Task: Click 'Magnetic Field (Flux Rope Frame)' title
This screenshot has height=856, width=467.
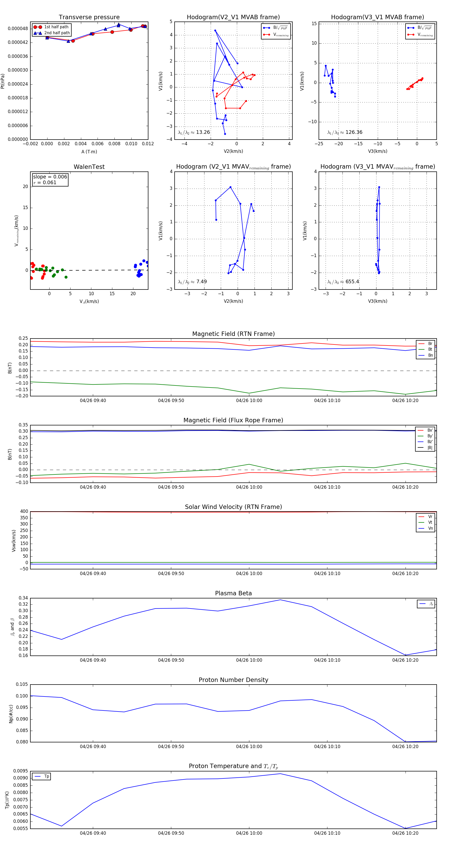Action: click(x=233, y=420)
